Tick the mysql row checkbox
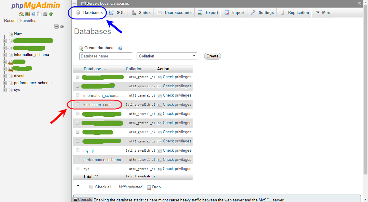Image resolution: width=368 pixels, height=202 pixels. [78, 150]
